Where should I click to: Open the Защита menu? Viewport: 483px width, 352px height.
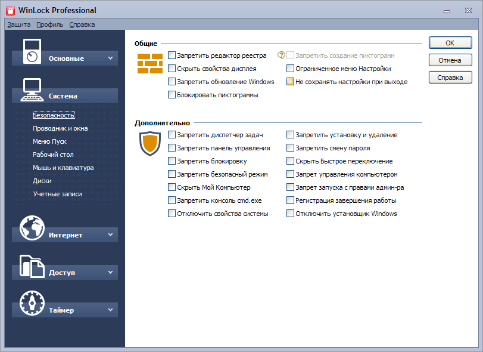coord(18,24)
